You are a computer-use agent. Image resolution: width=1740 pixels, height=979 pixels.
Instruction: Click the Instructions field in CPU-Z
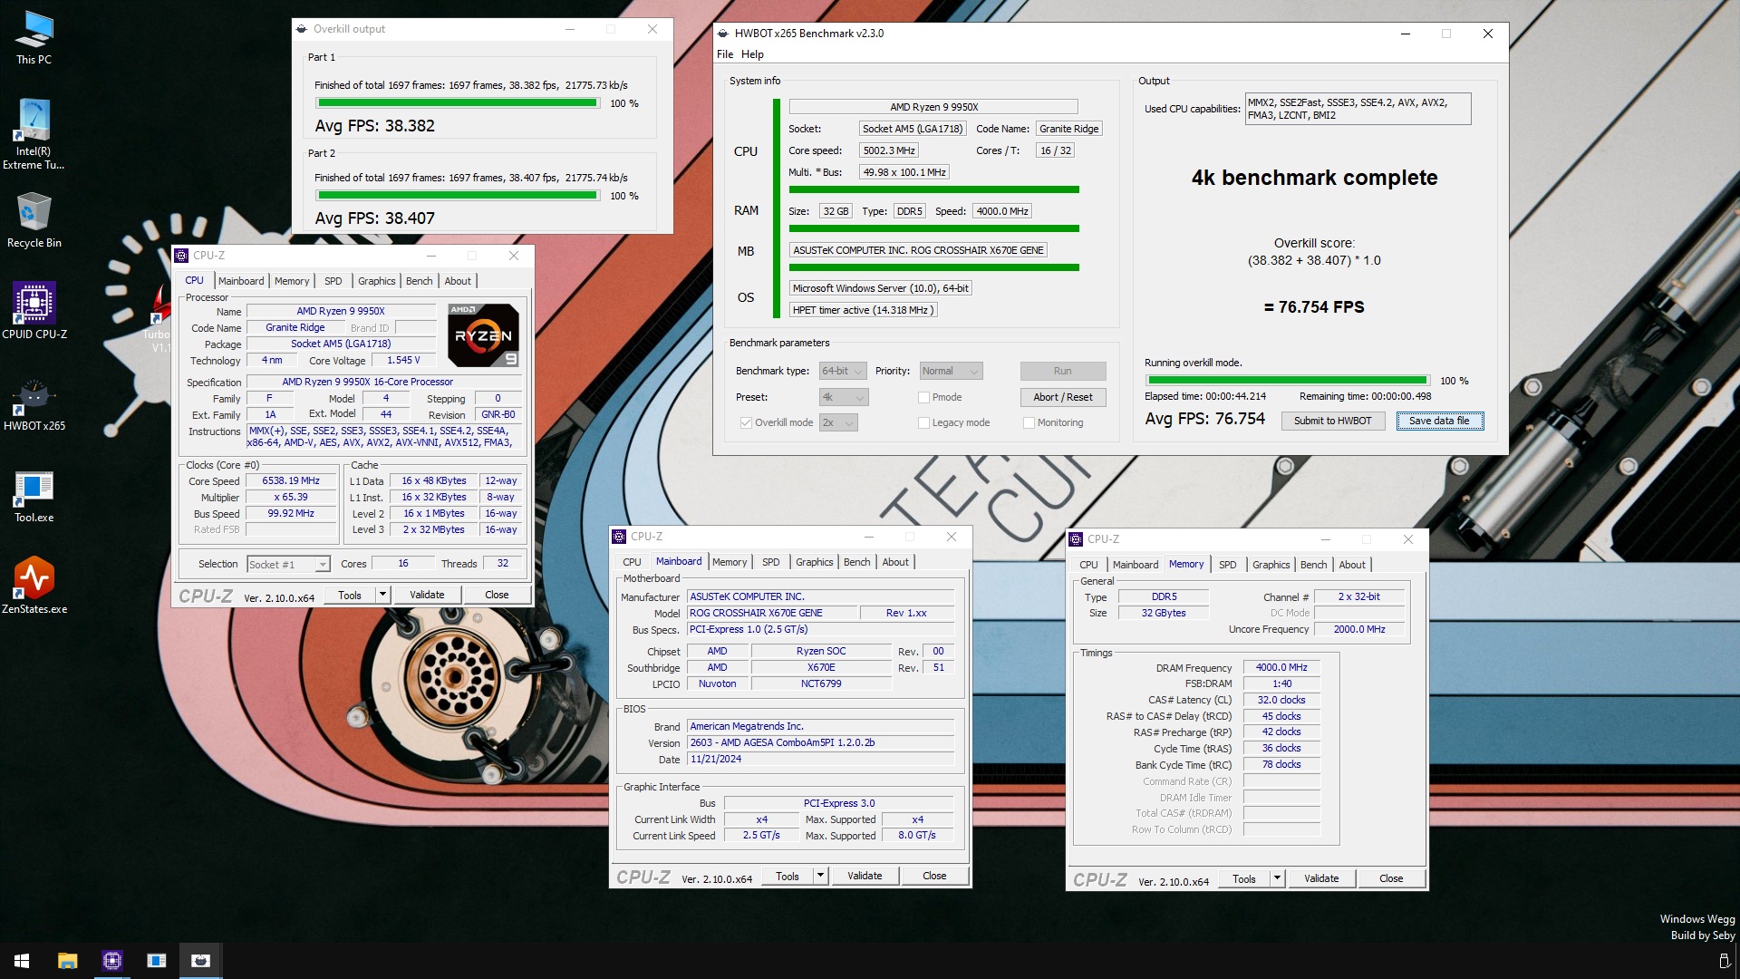tap(386, 437)
